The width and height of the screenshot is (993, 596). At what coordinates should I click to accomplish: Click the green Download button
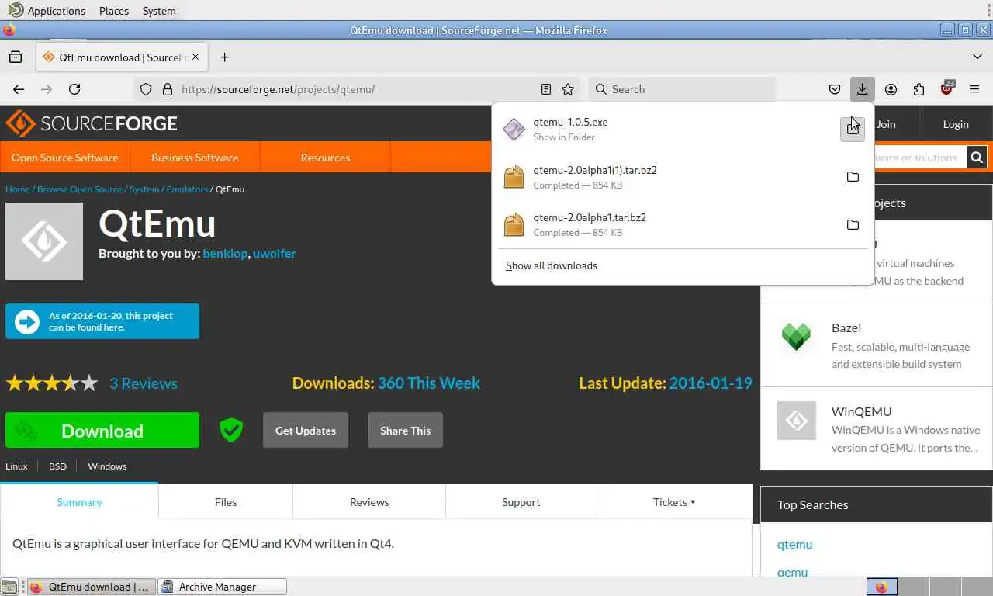[102, 431]
